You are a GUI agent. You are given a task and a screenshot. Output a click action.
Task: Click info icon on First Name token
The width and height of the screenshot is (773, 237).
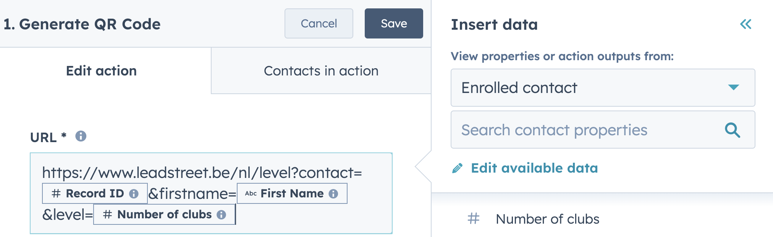click(333, 194)
